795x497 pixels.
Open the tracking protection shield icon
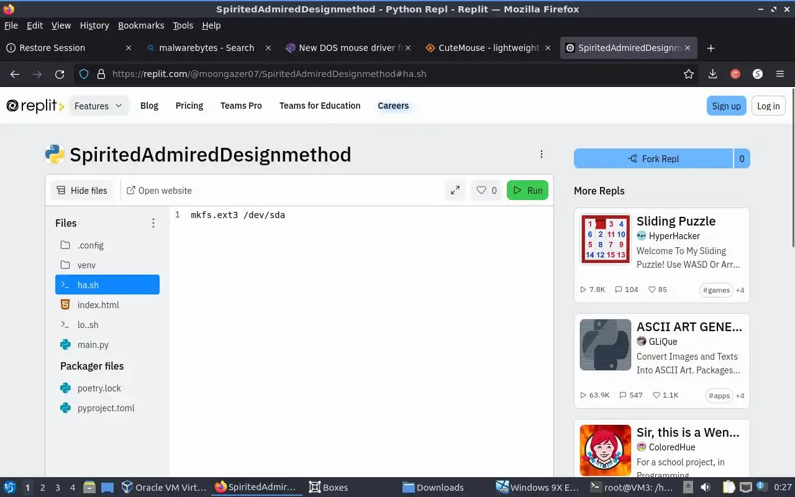coord(84,74)
